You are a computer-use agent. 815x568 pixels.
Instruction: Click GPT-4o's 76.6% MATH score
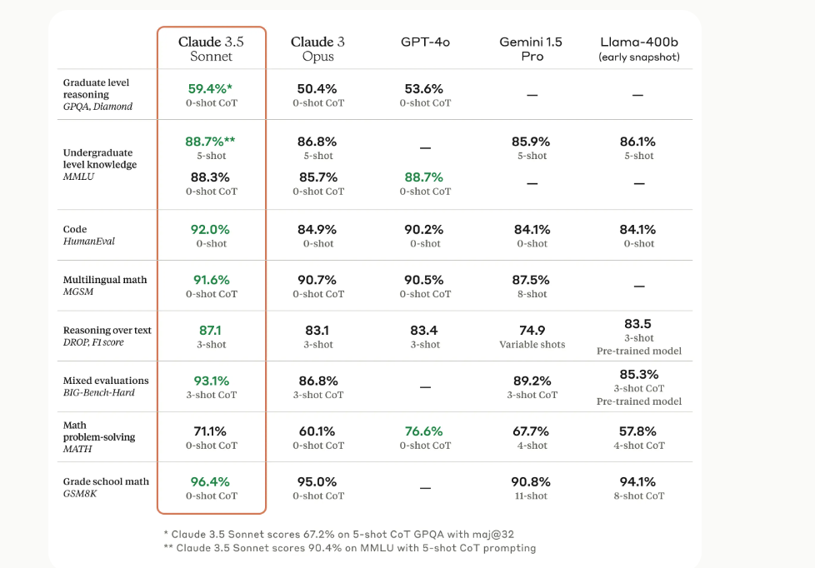(x=425, y=431)
